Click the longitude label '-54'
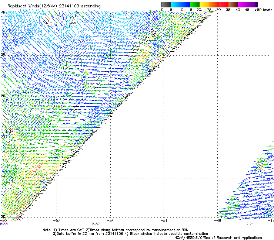This screenshot has width=274, height=240. [x=110, y=220]
